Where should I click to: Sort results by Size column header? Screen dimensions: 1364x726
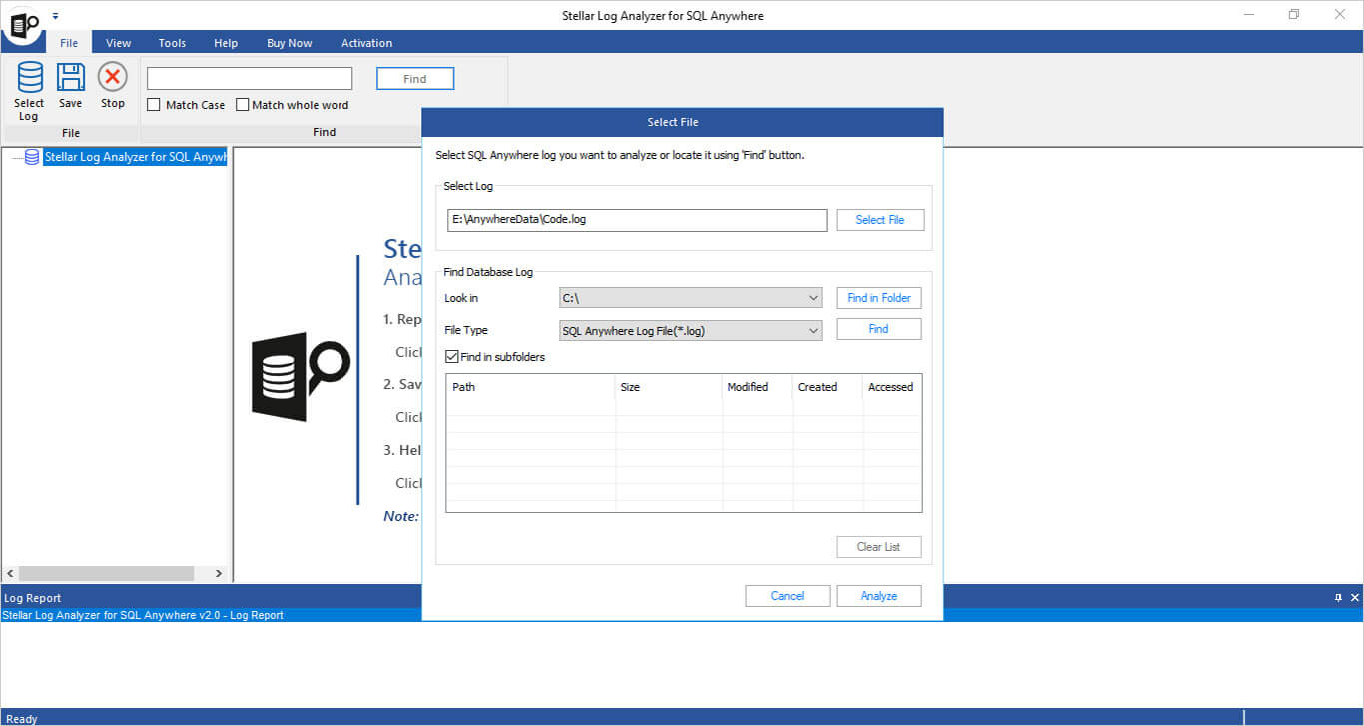coord(669,387)
